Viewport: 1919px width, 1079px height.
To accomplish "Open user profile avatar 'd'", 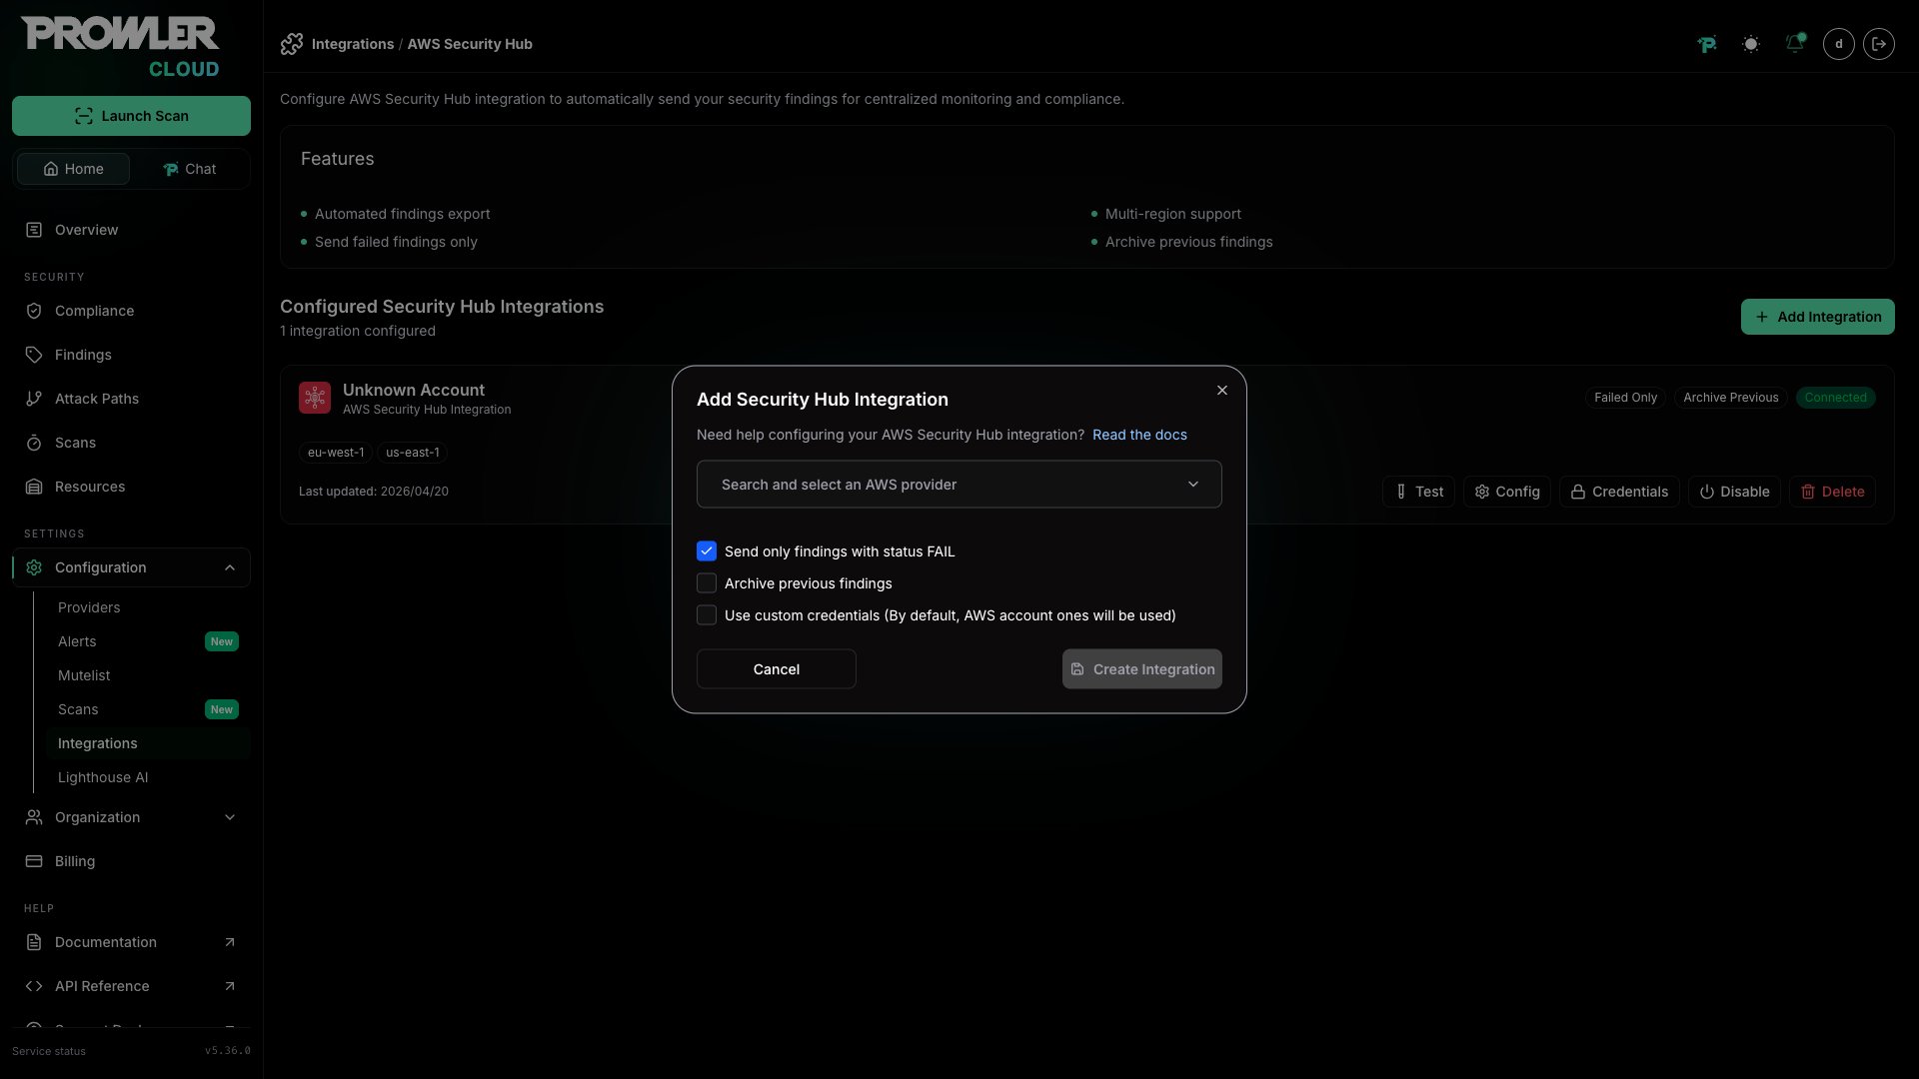I will coord(1839,44).
